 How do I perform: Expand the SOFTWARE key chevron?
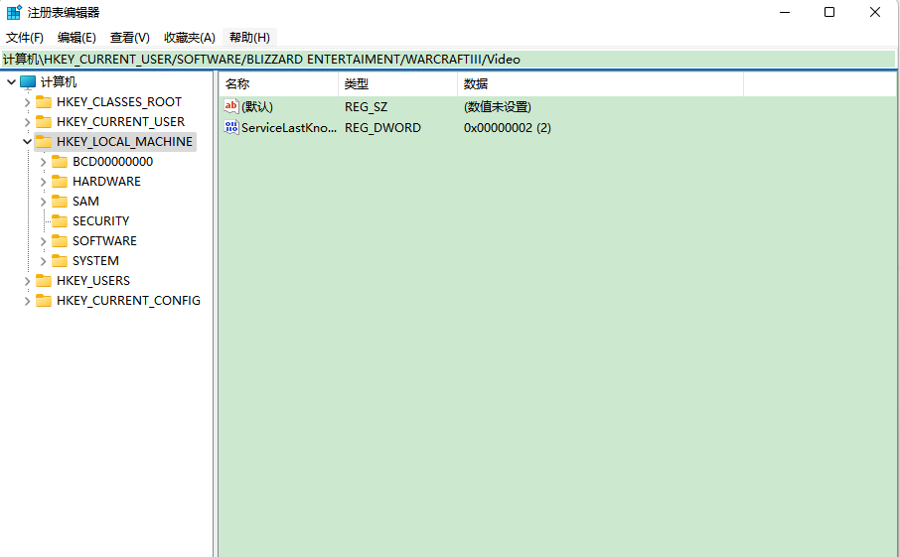pyautogui.click(x=43, y=241)
